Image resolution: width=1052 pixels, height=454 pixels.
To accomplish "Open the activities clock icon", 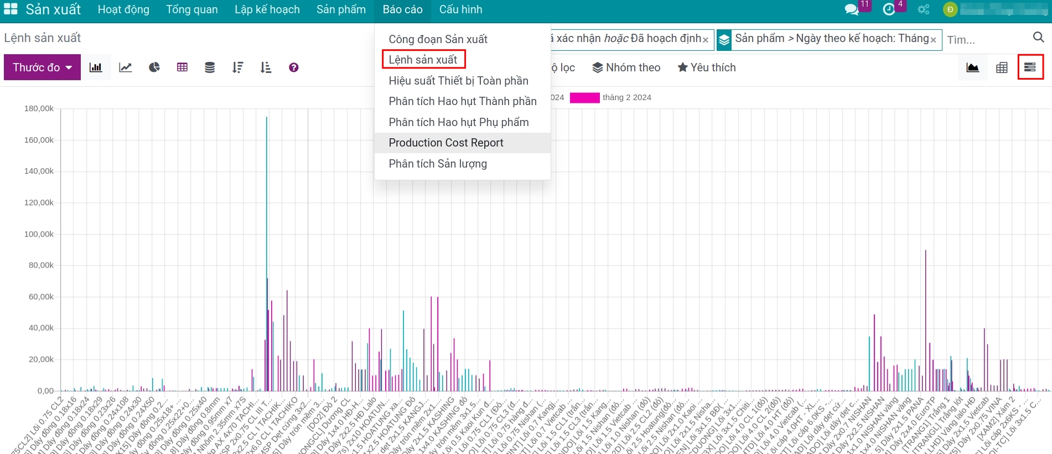I will [x=889, y=9].
